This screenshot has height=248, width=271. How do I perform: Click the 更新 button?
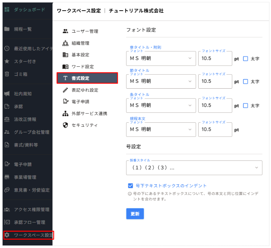point(135,214)
